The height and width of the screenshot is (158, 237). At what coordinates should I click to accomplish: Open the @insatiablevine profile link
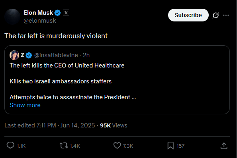[x=56, y=55]
